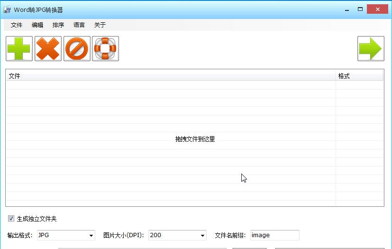Click the Word转JPG转换器 app icon in title bar

tap(7, 9)
